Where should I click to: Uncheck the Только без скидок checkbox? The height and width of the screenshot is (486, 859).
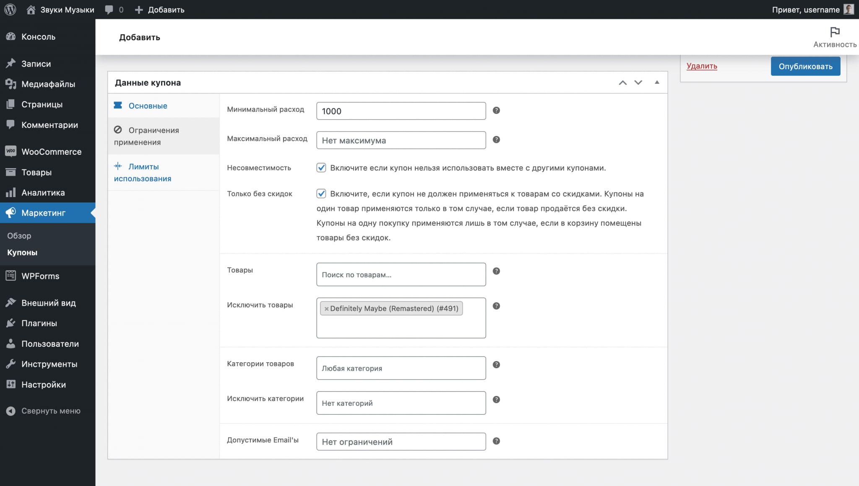321,193
